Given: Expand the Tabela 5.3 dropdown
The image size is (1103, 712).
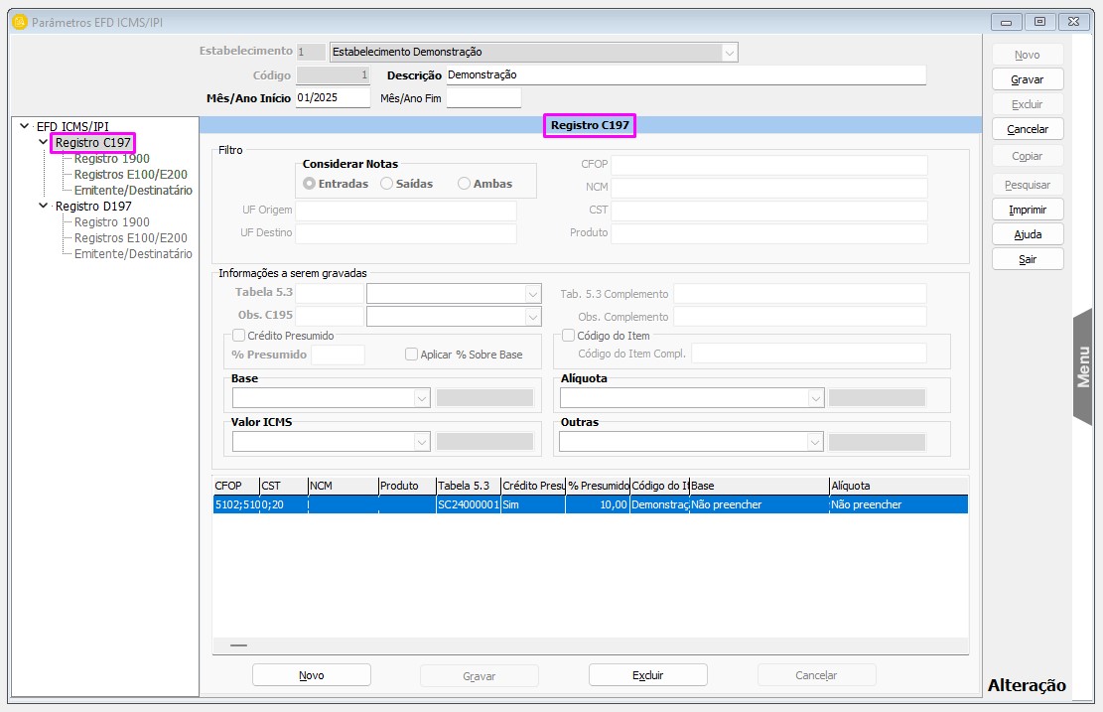Looking at the screenshot, I should click(533, 293).
